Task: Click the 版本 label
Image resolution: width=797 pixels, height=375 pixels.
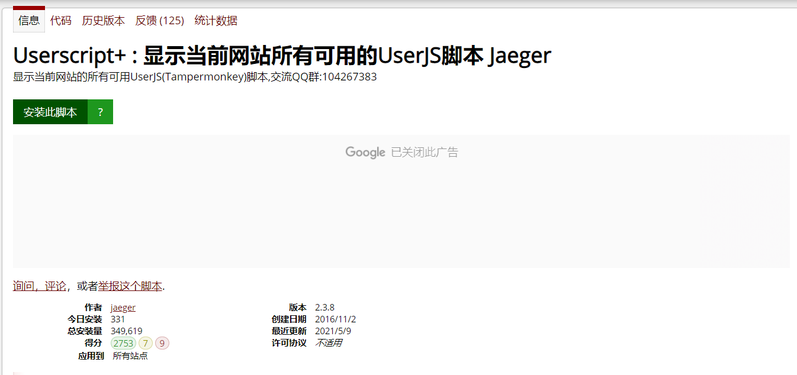Action: pos(298,308)
